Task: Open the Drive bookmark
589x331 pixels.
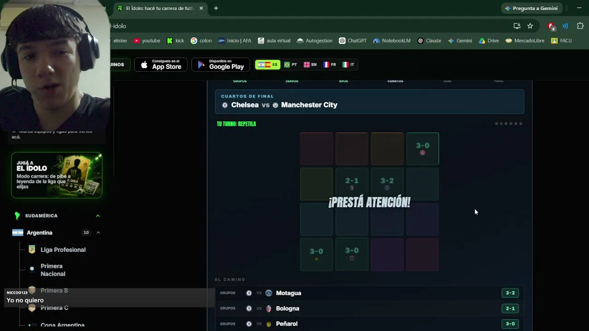Action: (489, 40)
